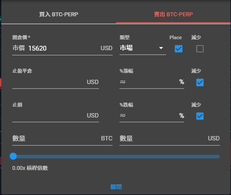This screenshot has width=231, height=195.
Task: Select the 賣出 BTC-PERP tab
Action: pyautogui.click(x=174, y=15)
